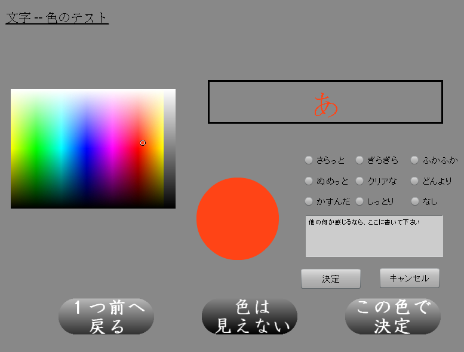464x352 pixels.
Task: Select the さらっと radio button
Action: [x=309, y=160]
